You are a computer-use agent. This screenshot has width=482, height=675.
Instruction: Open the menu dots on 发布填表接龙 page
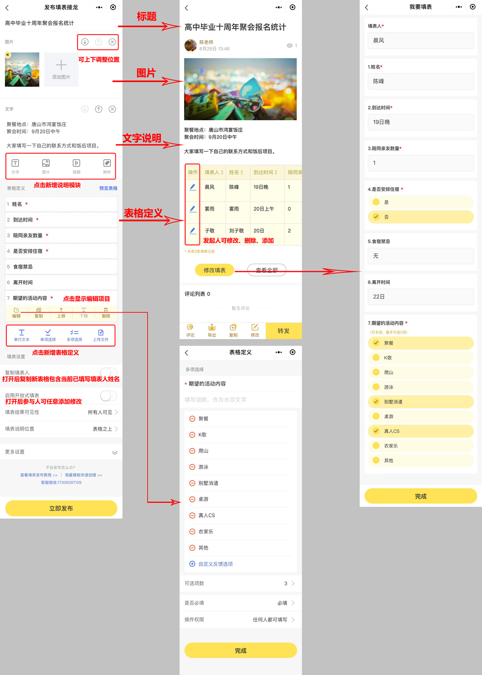[x=99, y=8]
